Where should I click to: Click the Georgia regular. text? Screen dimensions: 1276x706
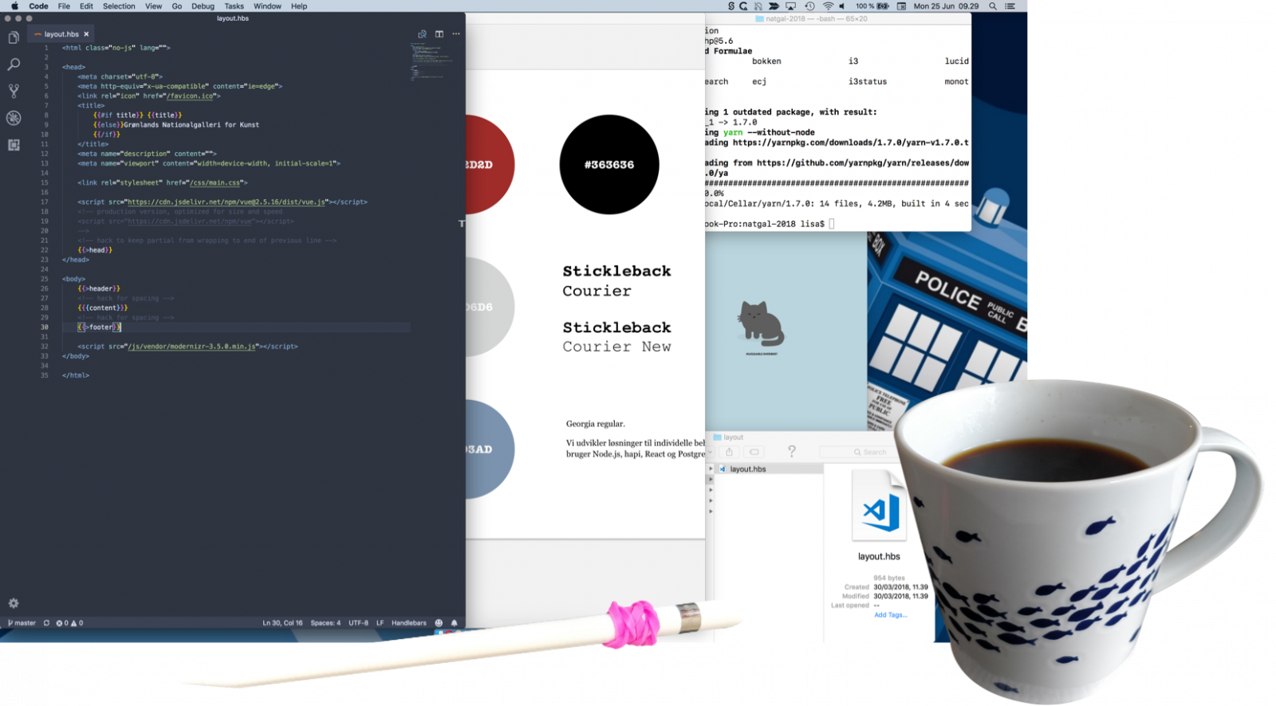[x=596, y=424]
